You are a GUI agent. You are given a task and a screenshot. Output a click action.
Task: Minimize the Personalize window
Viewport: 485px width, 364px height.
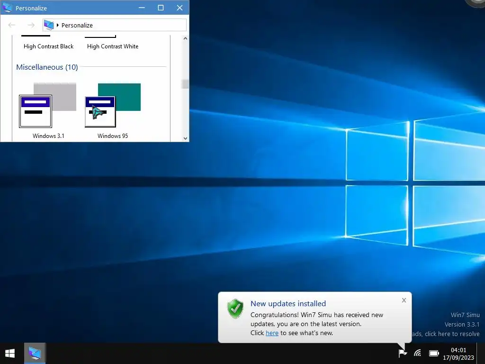pos(142,8)
